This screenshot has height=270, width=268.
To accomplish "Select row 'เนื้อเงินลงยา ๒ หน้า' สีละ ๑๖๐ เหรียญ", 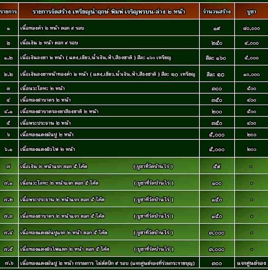I will pyautogui.click(x=134, y=57).
